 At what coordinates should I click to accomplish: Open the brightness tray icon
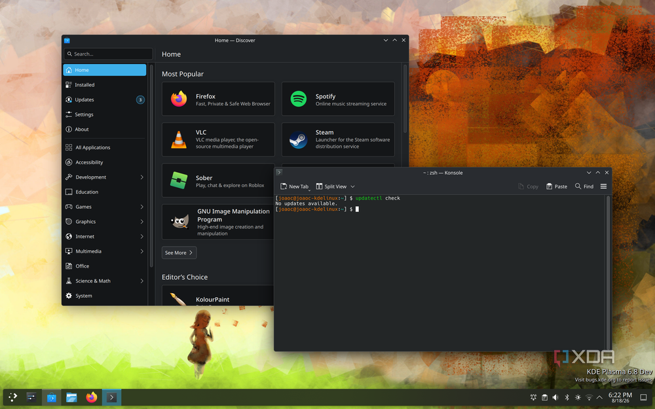point(578,398)
